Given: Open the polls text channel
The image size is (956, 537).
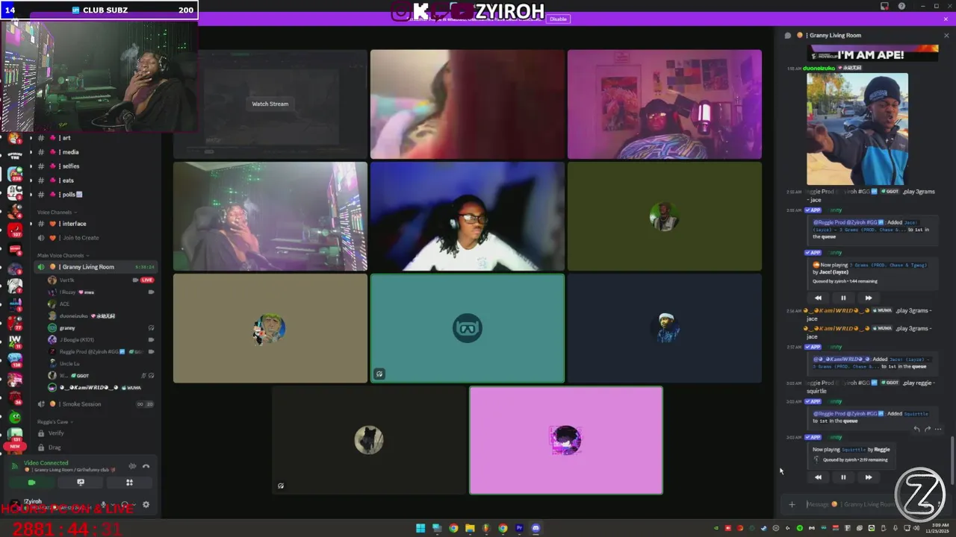Looking at the screenshot, I should pyautogui.click(x=95, y=195).
